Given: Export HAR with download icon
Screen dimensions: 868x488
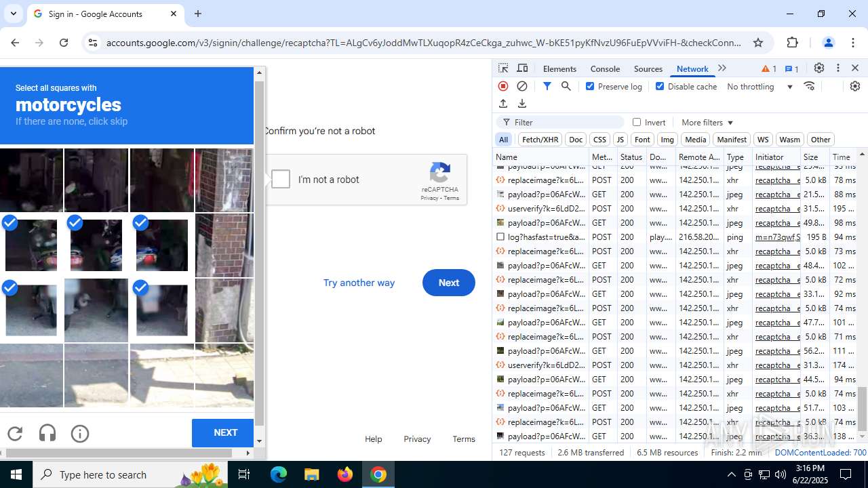Looking at the screenshot, I should (x=522, y=104).
